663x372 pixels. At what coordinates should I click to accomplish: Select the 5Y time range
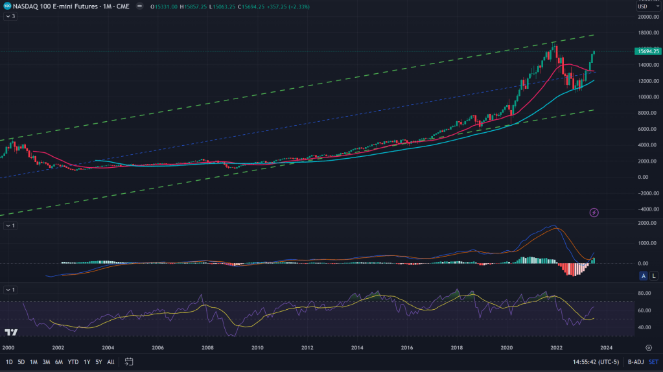tap(99, 361)
